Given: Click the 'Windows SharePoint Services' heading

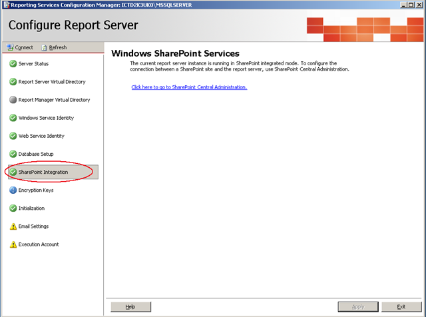Looking at the screenshot, I should coord(175,53).
